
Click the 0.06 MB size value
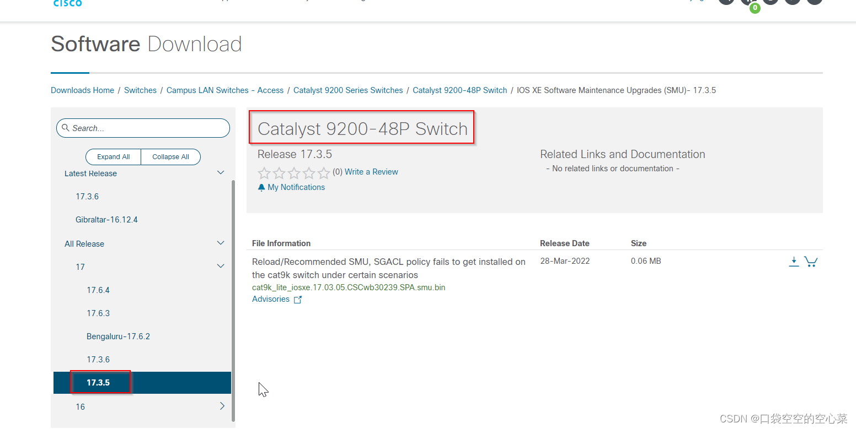click(646, 261)
